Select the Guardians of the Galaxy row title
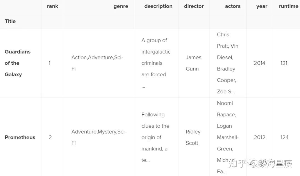This screenshot has width=300, height=176. point(17,63)
